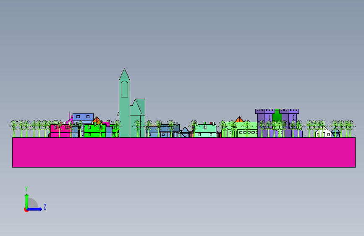Pick the orange roof above the light green hall
Viewport: 364px width, 236px height.
(239, 120)
